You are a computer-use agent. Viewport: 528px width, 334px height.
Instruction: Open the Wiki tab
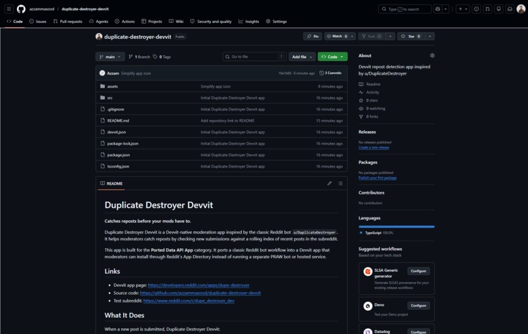click(176, 22)
